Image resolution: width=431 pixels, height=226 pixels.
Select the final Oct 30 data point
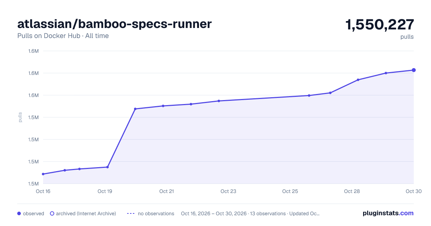coord(414,70)
